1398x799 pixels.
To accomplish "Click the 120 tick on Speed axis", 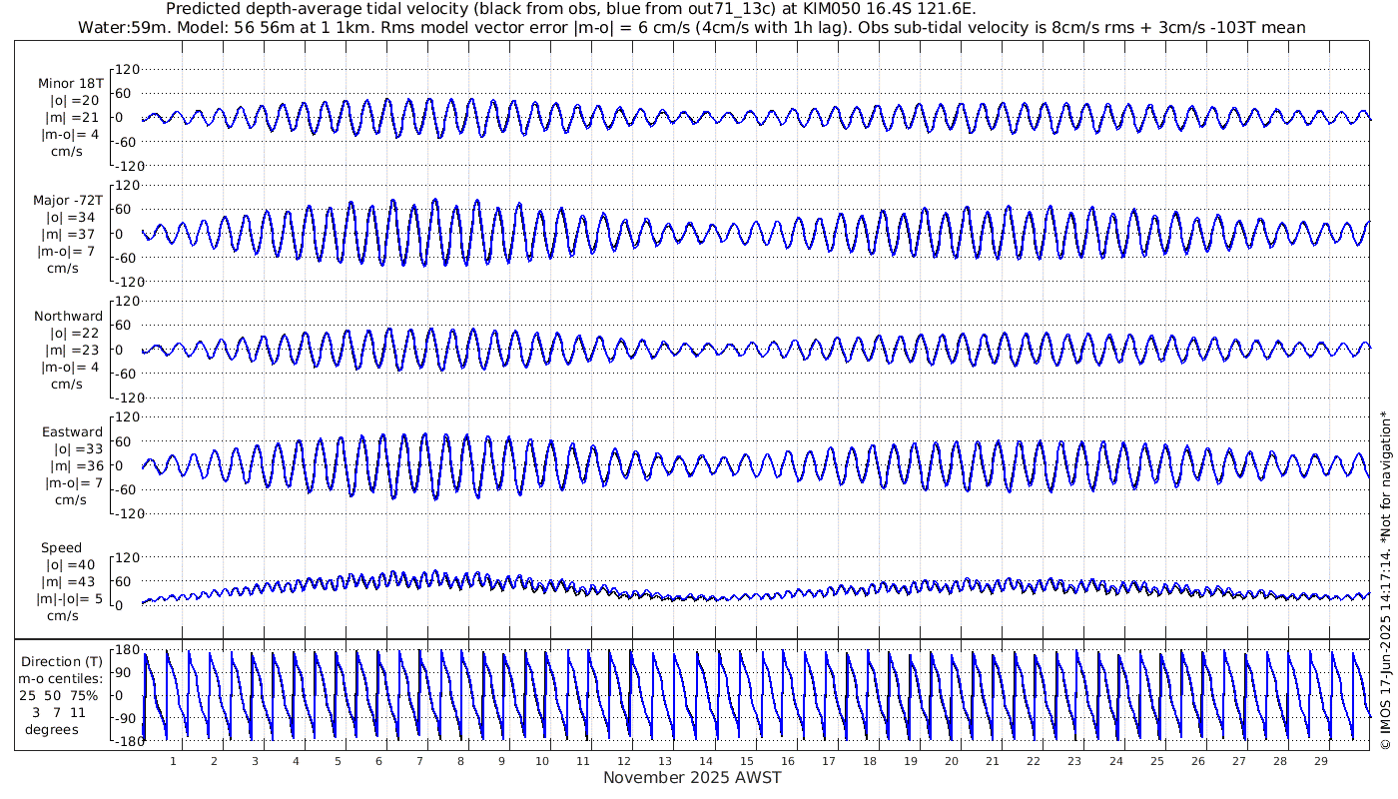I will pos(126,557).
